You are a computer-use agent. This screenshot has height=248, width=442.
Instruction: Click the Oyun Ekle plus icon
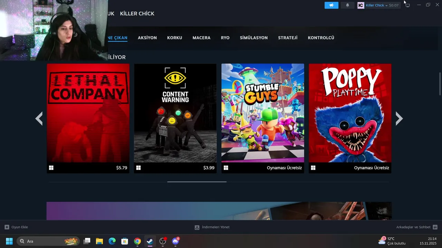click(7, 227)
